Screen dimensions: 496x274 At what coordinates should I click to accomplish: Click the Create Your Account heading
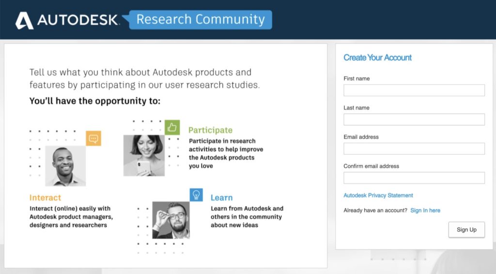(377, 58)
